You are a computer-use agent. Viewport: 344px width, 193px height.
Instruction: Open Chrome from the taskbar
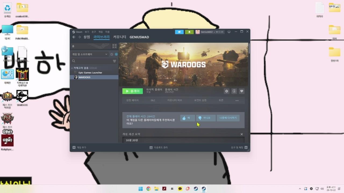point(148,189)
